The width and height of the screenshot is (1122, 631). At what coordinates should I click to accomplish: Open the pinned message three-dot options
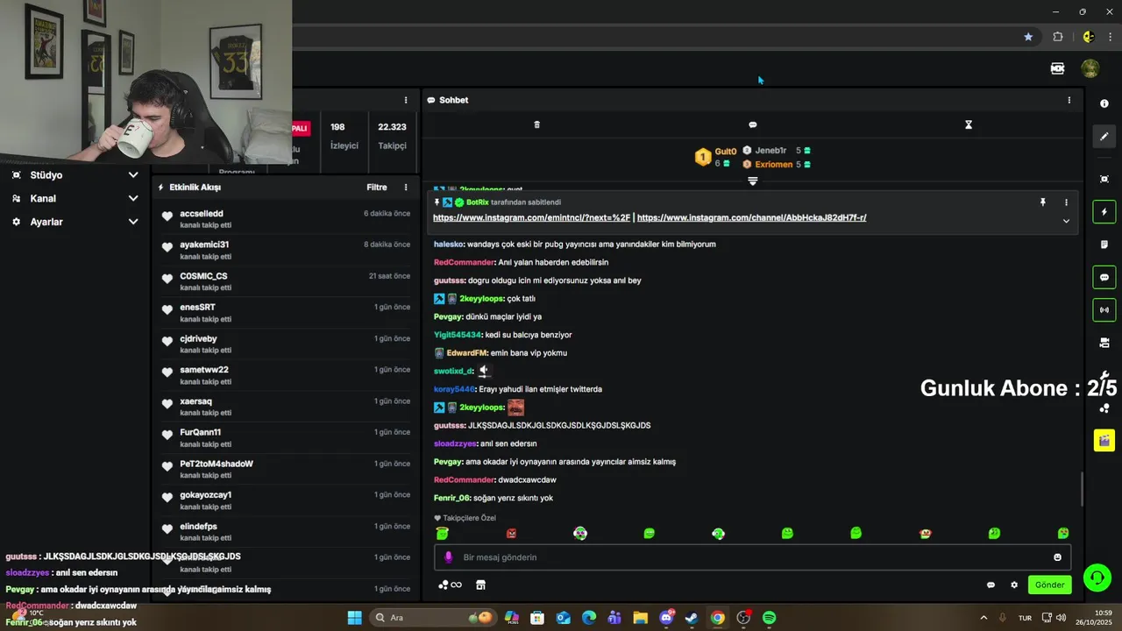pos(1066,202)
